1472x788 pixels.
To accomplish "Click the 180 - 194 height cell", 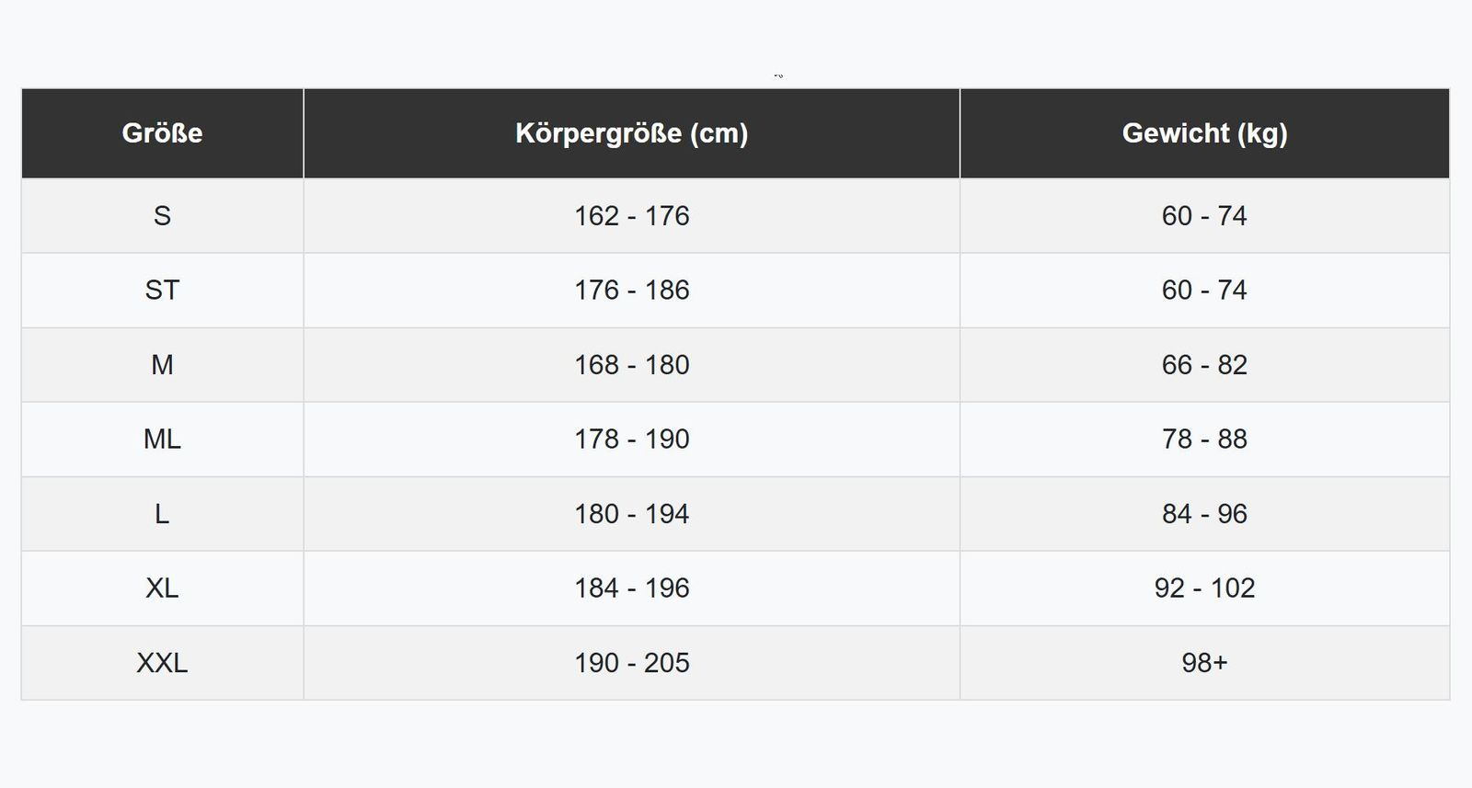I will coord(631,514).
